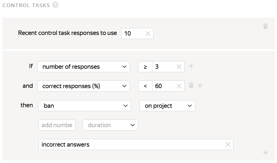Open the duration dropdown
Image resolution: width=277 pixels, height=163 pixels.
(x=110, y=125)
